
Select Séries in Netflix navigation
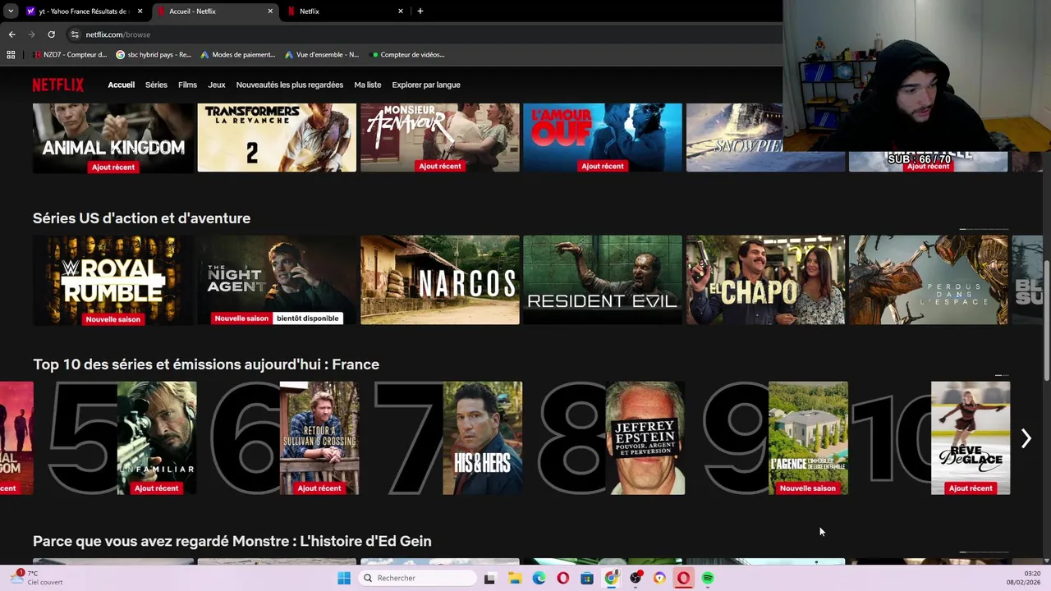click(x=156, y=85)
